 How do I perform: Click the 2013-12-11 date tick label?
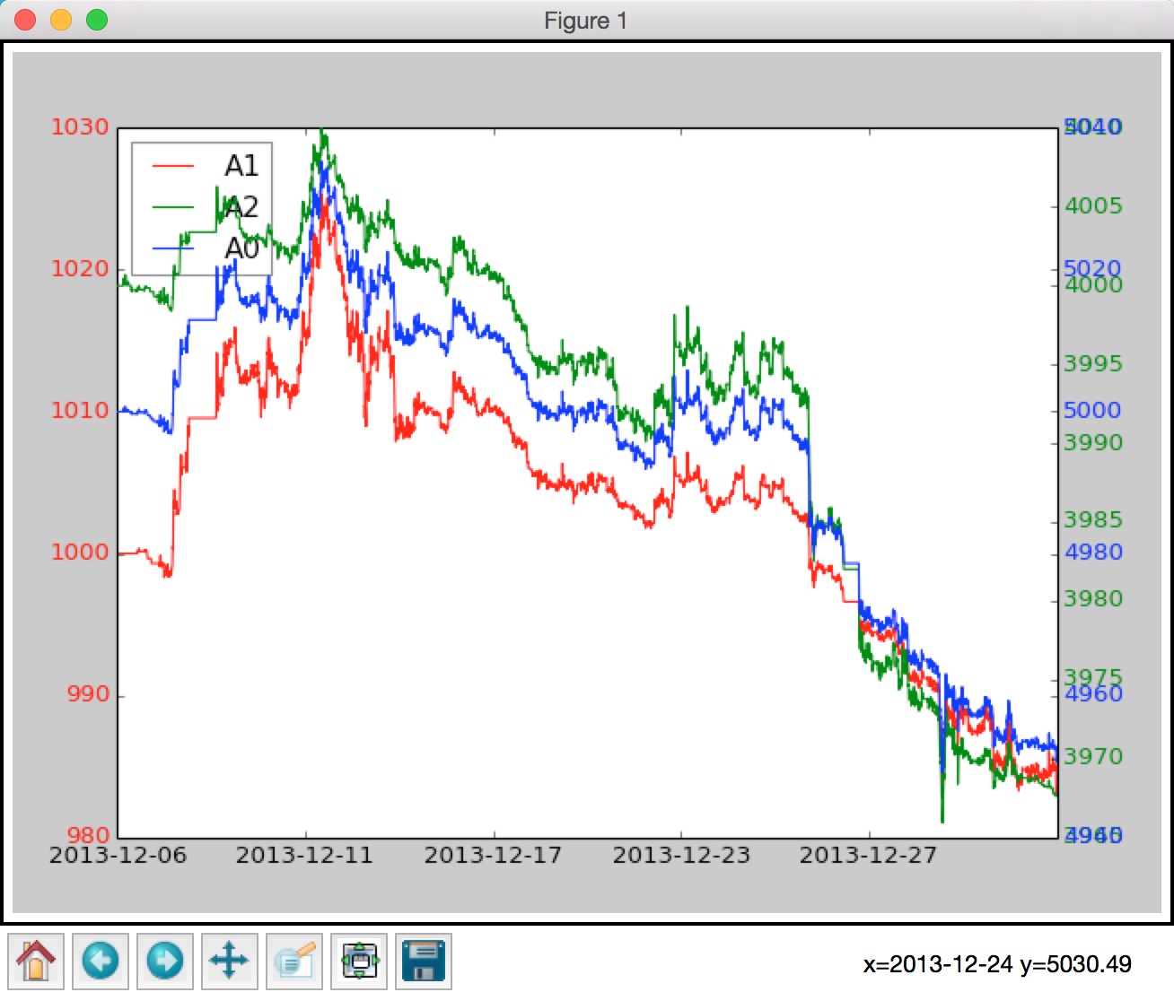click(304, 856)
